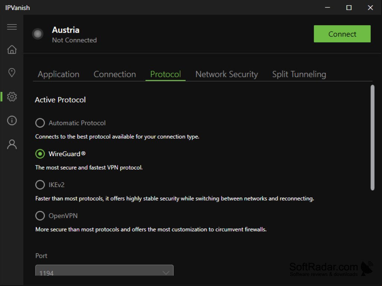Open the Settings gear icon
Image resolution: width=382 pixels, height=286 pixels.
tap(12, 97)
